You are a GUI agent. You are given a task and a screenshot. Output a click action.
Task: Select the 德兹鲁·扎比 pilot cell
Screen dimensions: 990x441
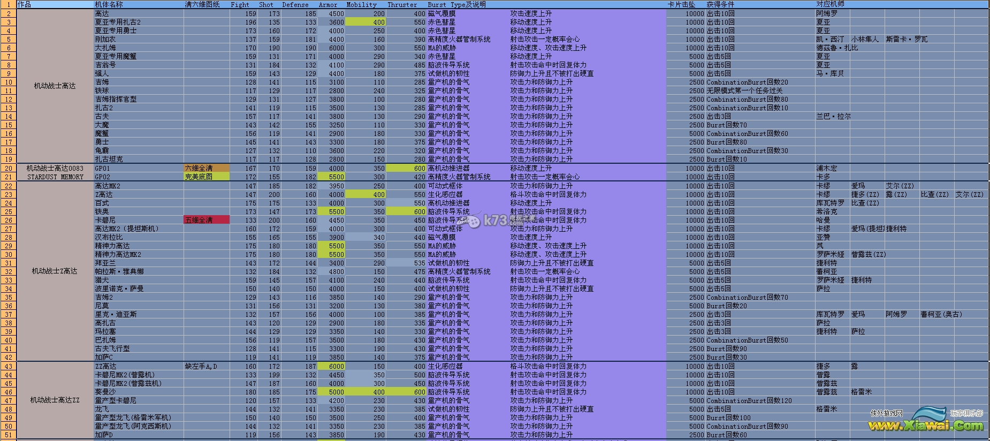click(837, 48)
